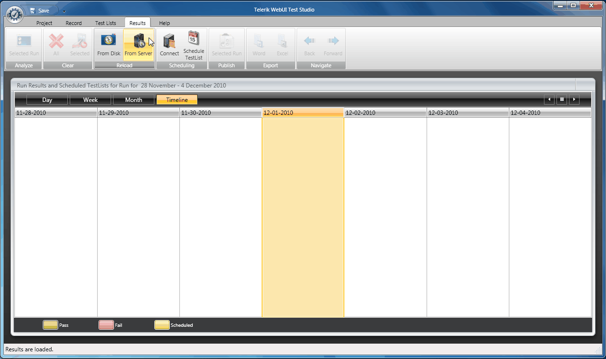Click the highlighted 12-01-2010 day cell
This screenshot has width=606, height=359.
pyautogui.click(x=303, y=217)
